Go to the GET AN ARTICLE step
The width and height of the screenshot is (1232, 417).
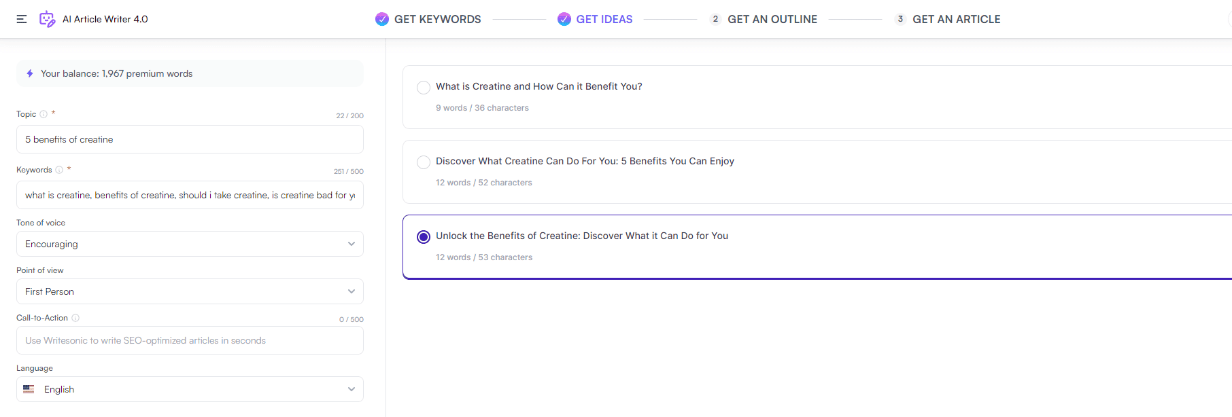point(957,19)
